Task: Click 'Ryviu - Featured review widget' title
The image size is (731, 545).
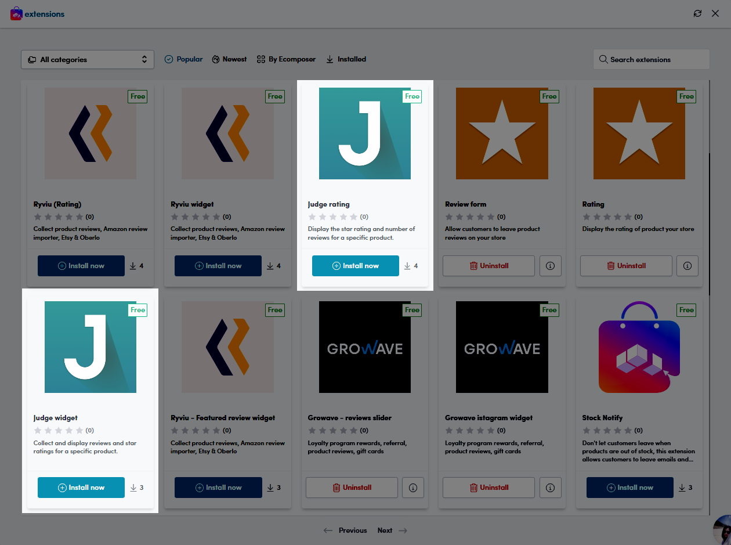Action: click(223, 418)
